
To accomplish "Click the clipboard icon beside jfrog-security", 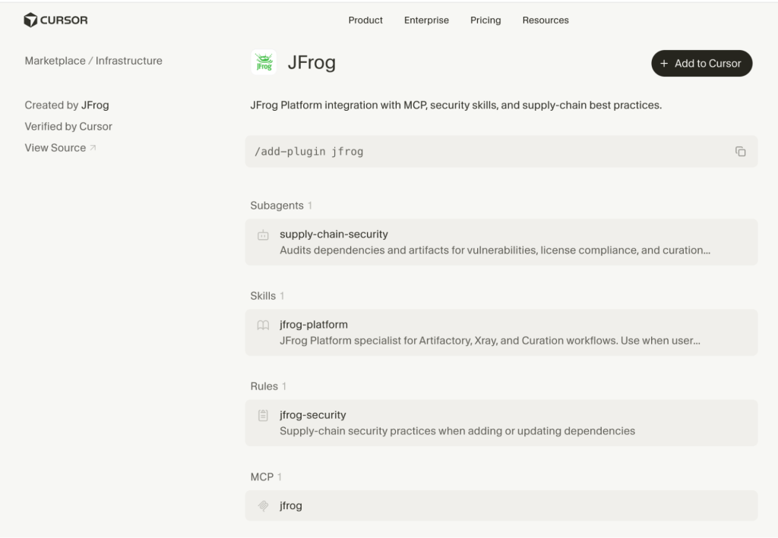I will click(x=264, y=415).
